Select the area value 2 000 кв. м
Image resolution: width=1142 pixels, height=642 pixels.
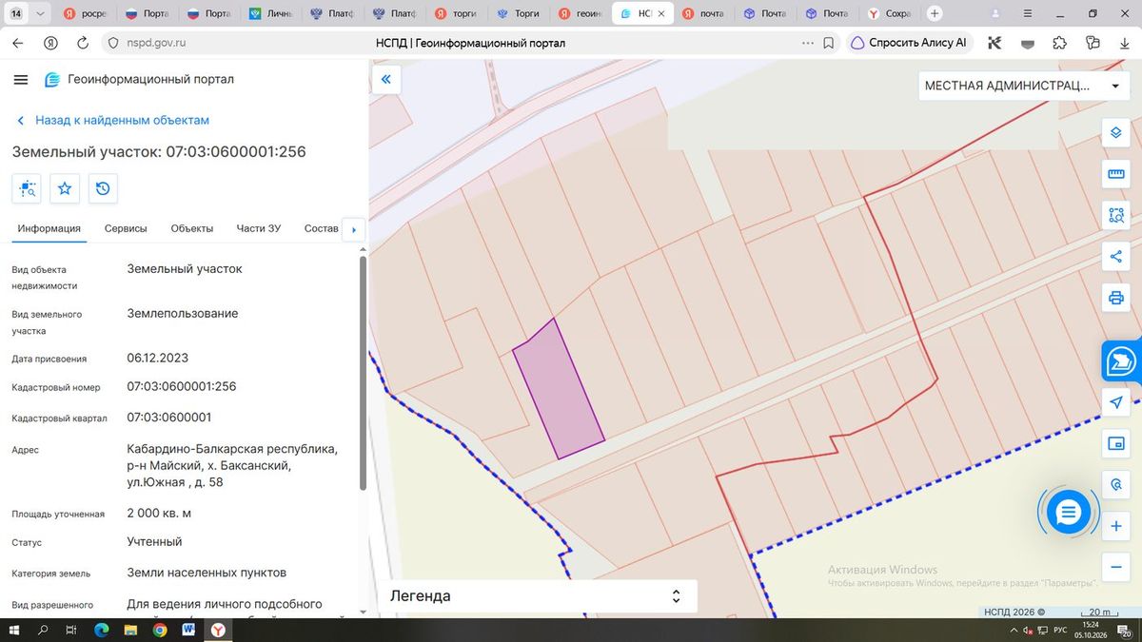[159, 513]
